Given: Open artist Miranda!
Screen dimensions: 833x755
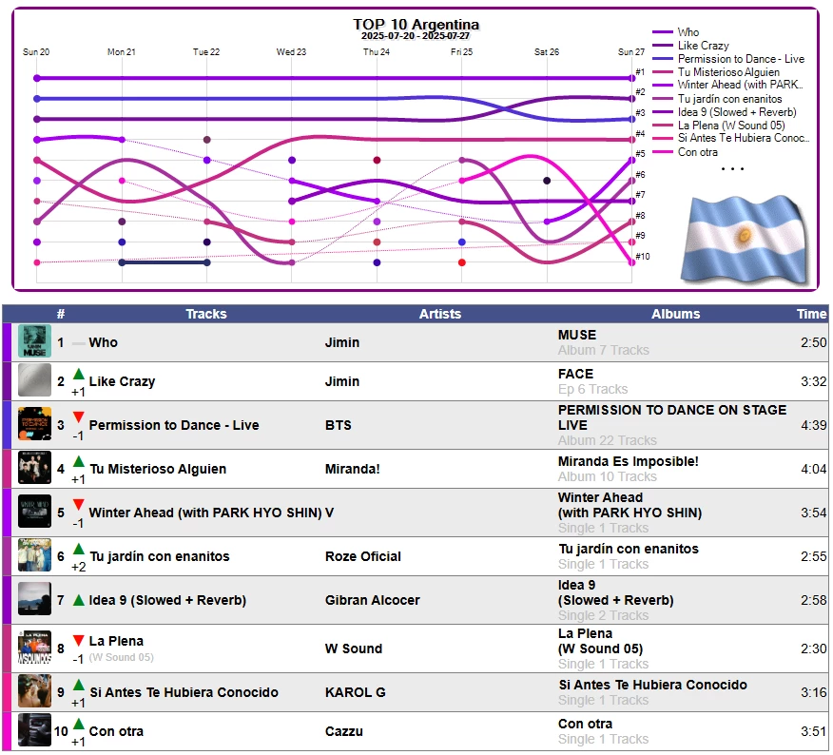Looking at the screenshot, I should click(352, 469).
